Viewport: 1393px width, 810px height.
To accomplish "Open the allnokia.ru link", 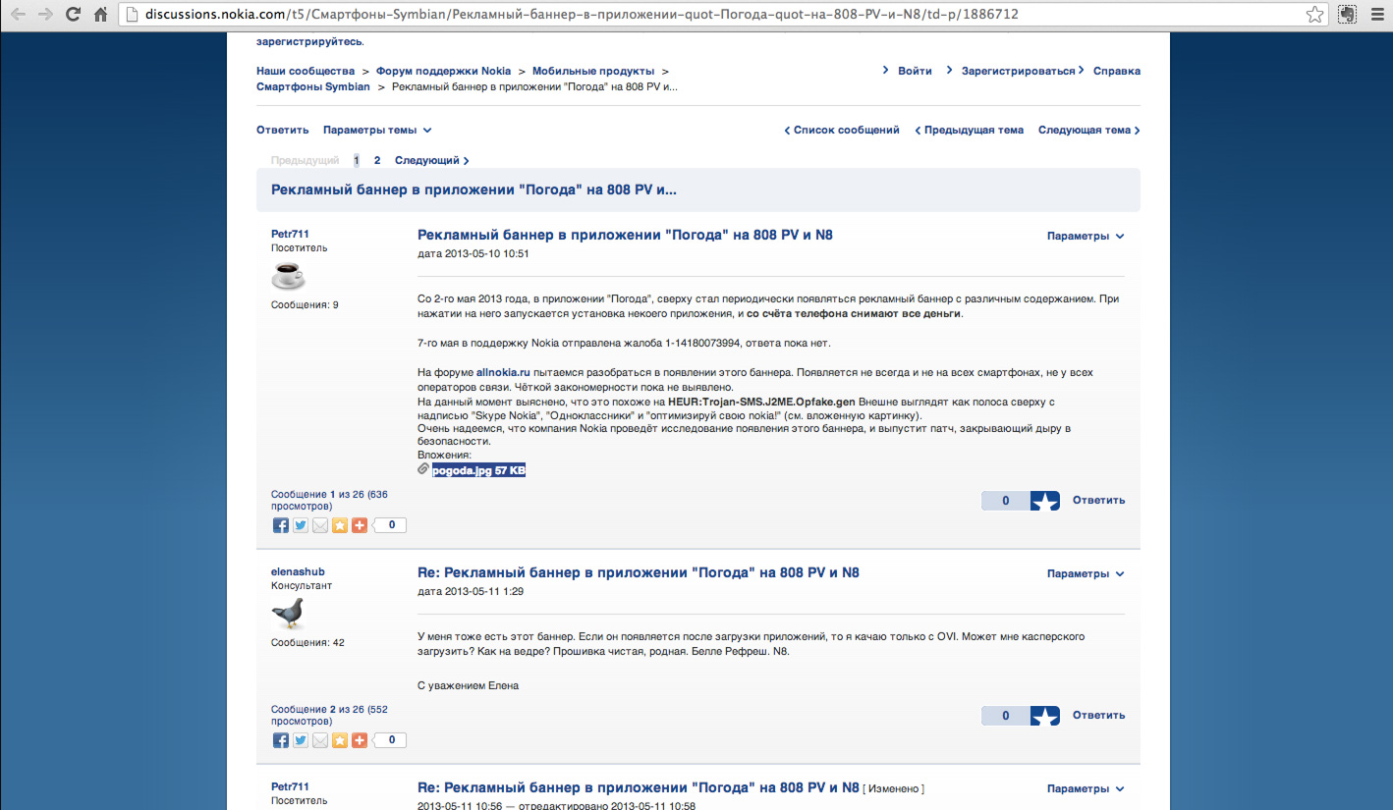I will click(503, 373).
